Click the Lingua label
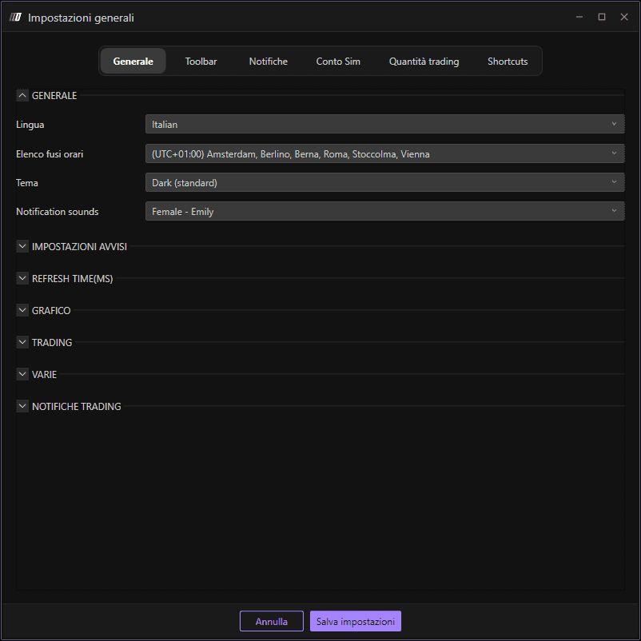The image size is (641, 641). pos(30,125)
